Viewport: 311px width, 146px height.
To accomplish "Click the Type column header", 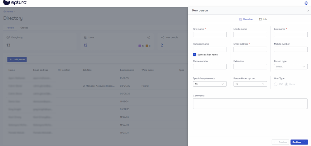I will pyautogui.click(x=182, y=70).
